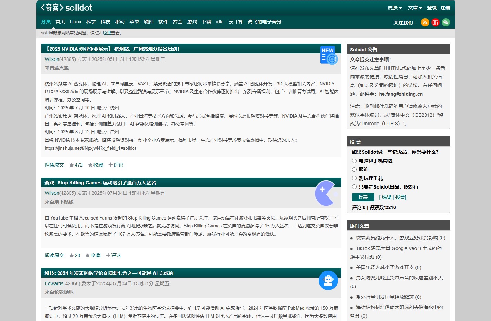
Task: Open the 游戏 category
Action: pyautogui.click(x=192, y=22)
